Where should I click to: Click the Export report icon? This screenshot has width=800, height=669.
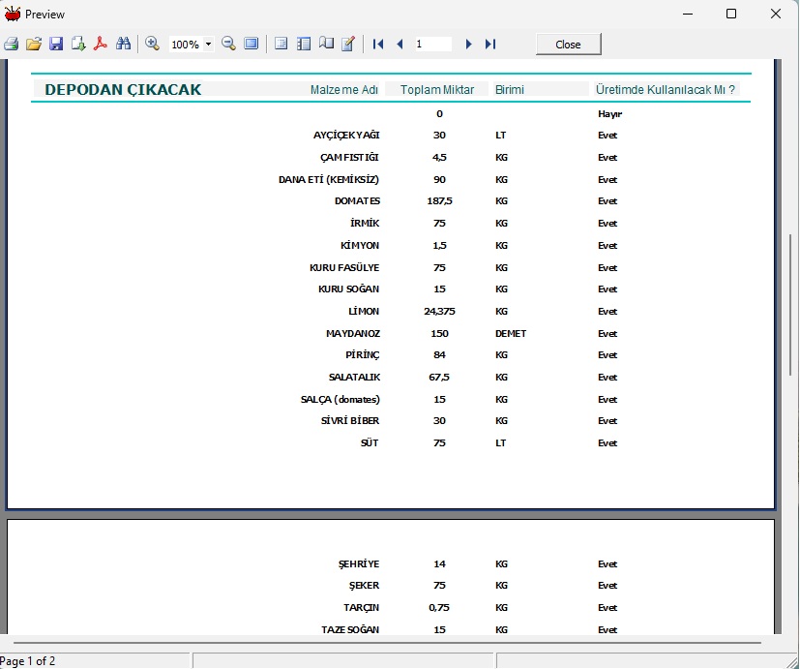tap(78, 45)
